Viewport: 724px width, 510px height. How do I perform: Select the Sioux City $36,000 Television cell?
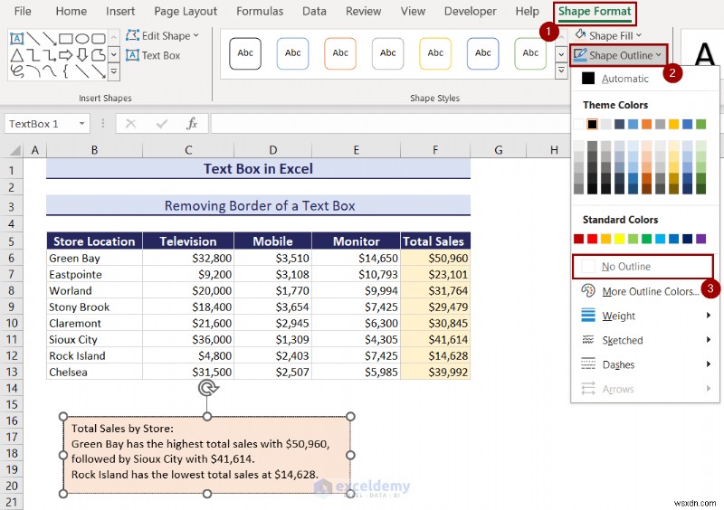188,339
